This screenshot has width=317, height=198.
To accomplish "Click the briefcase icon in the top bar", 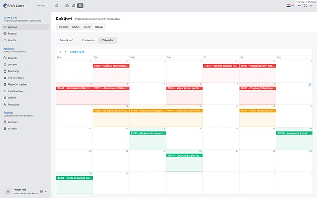I will tap(74, 6).
